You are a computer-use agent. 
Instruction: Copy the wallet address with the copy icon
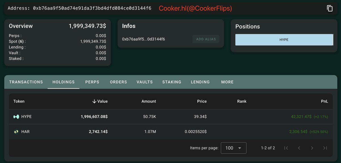pos(330,8)
